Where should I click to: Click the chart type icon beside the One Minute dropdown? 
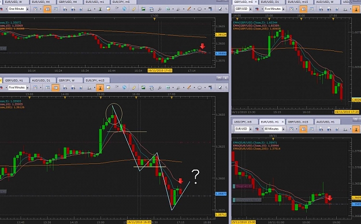(x=35, y=9)
